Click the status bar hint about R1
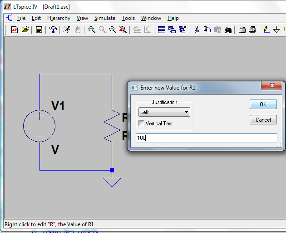Viewport: 286px width, 233px height. pyautogui.click(x=49, y=224)
